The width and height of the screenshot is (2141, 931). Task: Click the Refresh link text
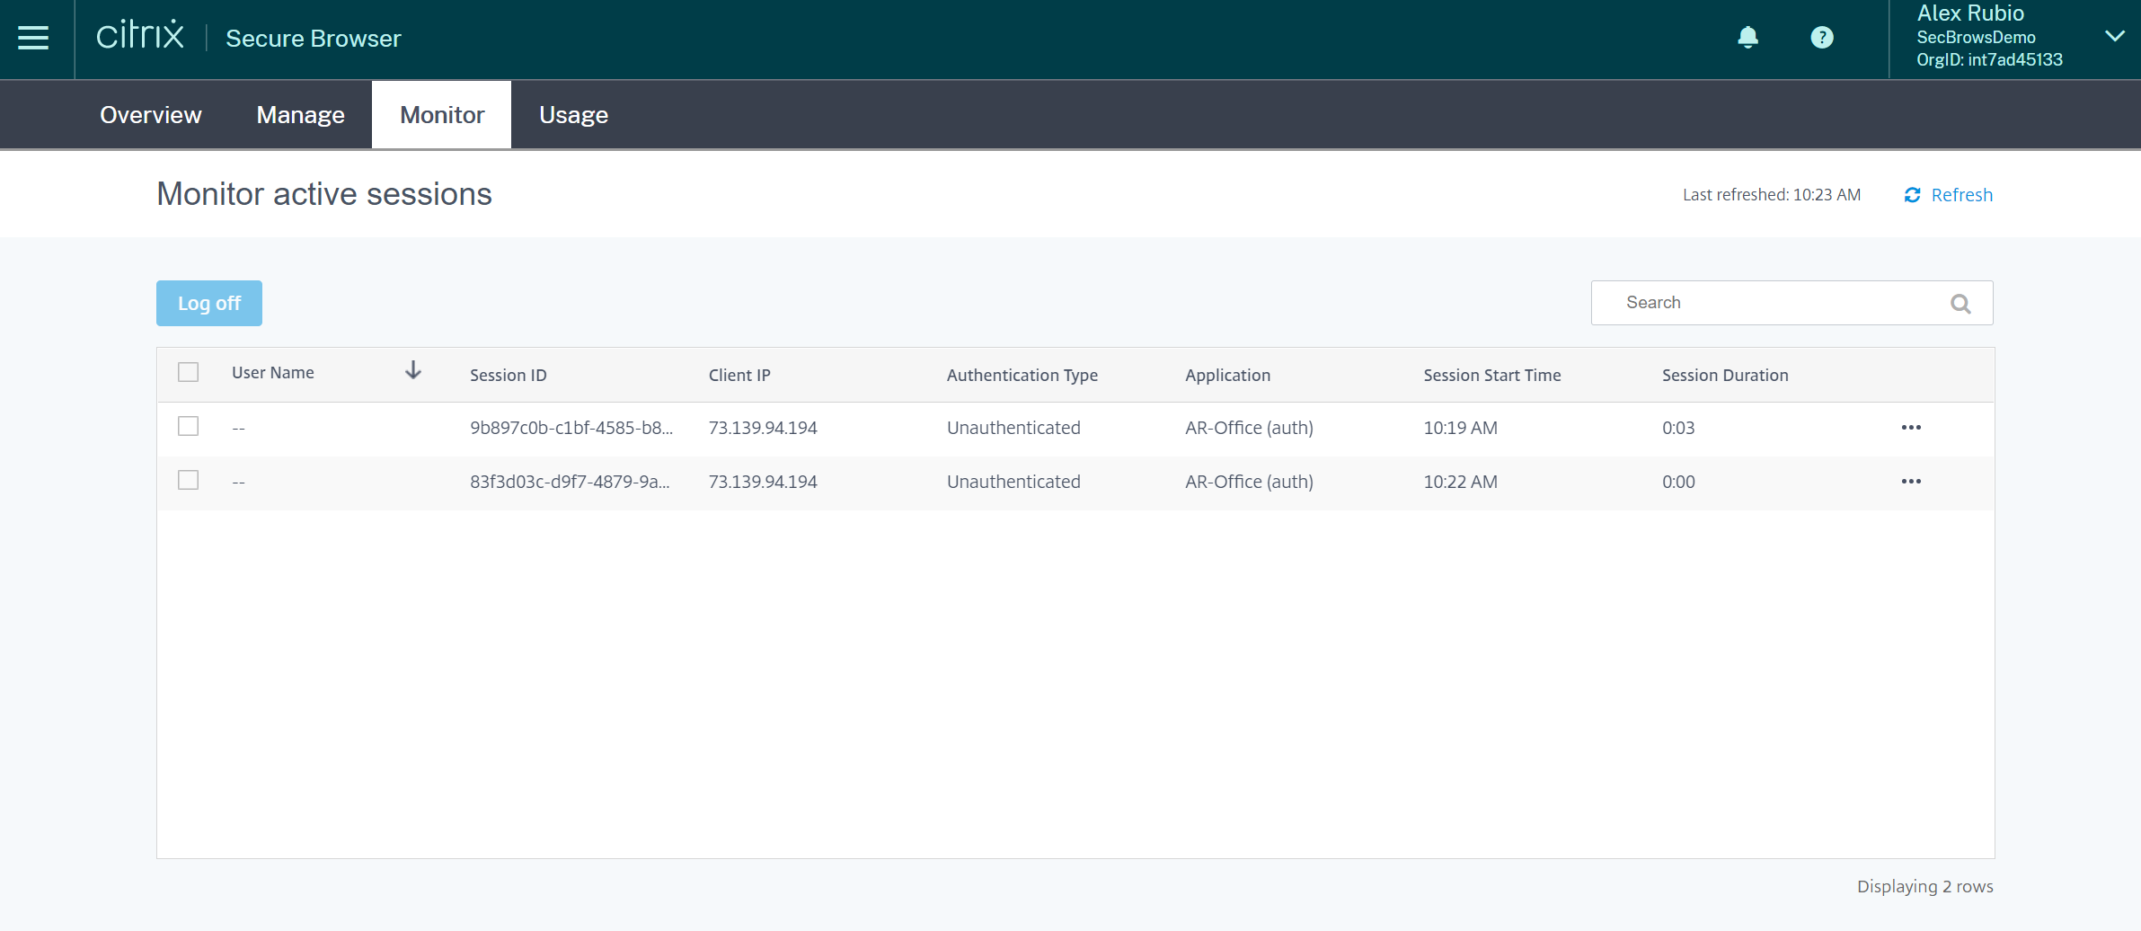coord(1961,195)
